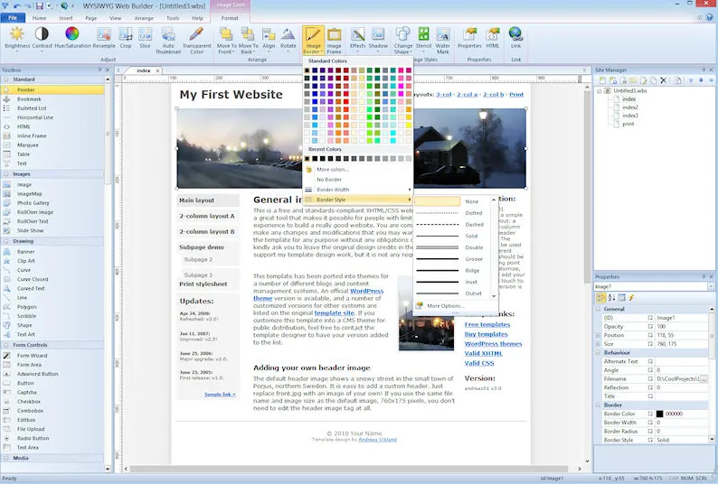Click the Free templates link
This screenshot has height=484, width=718.
(487, 324)
